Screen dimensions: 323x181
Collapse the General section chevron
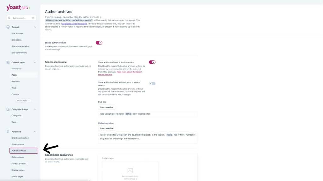(35, 27)
